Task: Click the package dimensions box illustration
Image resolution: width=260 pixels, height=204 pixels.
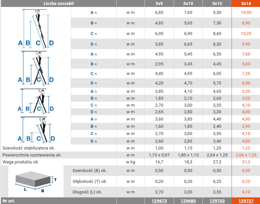Action: tap(36, 182)
